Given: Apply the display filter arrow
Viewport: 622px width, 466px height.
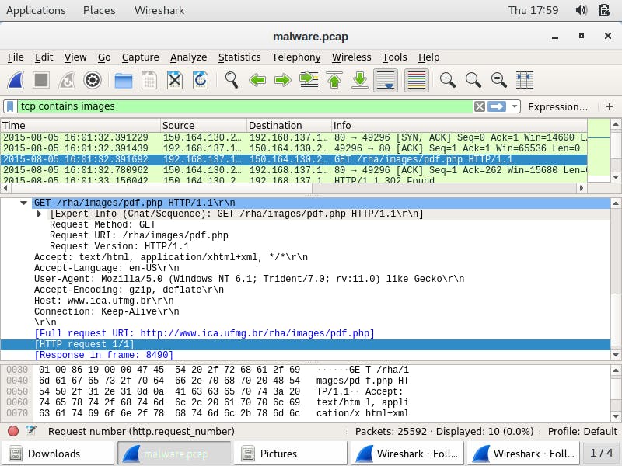Looking at the screenshot, I should coord(497,106).
